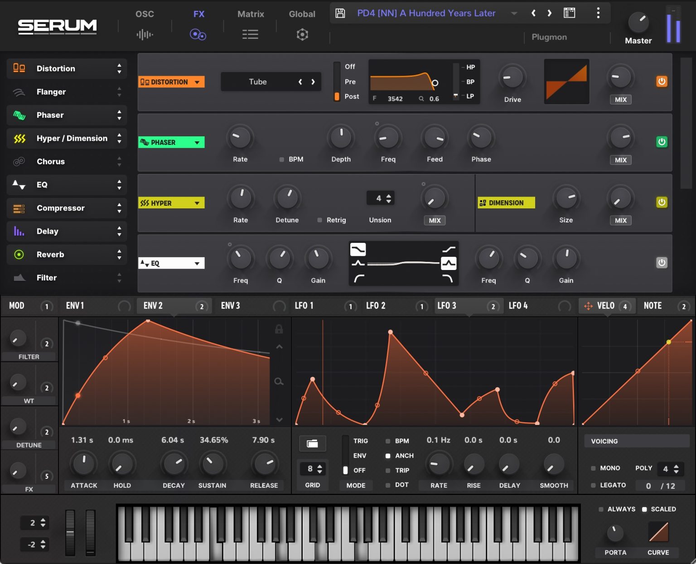696x564 pixels.
Task: Toggle the Phaser BPM sync checkbox
Action: point(282,159)
